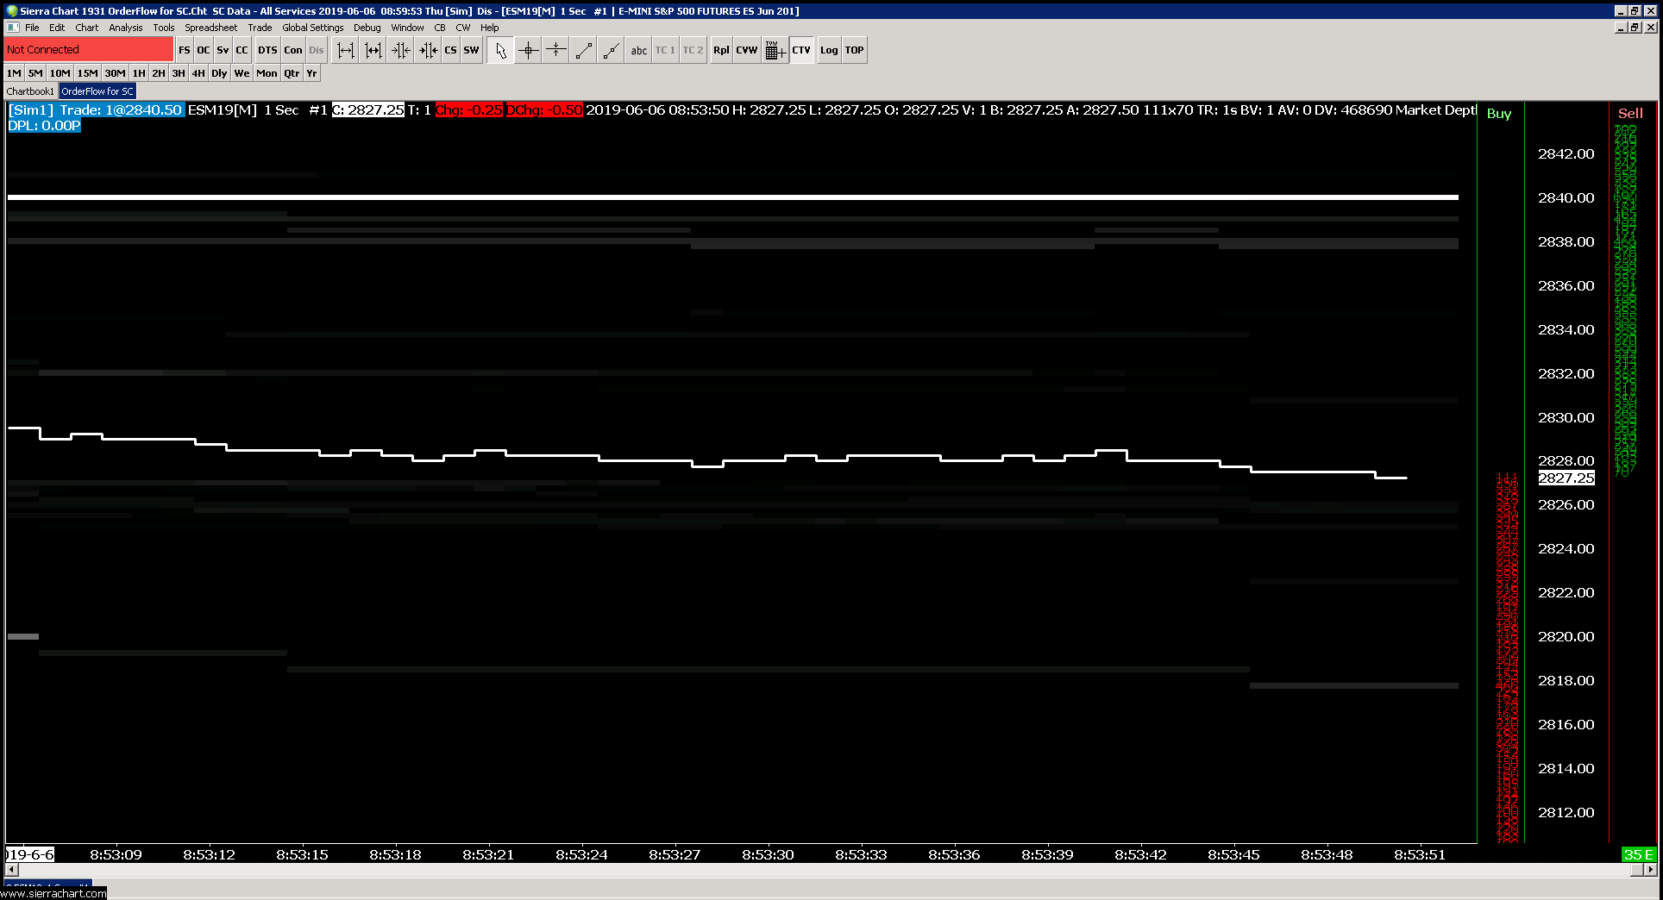Open the trade window grid icon
The image size is (1663, 900).
[x=775, y=51]
